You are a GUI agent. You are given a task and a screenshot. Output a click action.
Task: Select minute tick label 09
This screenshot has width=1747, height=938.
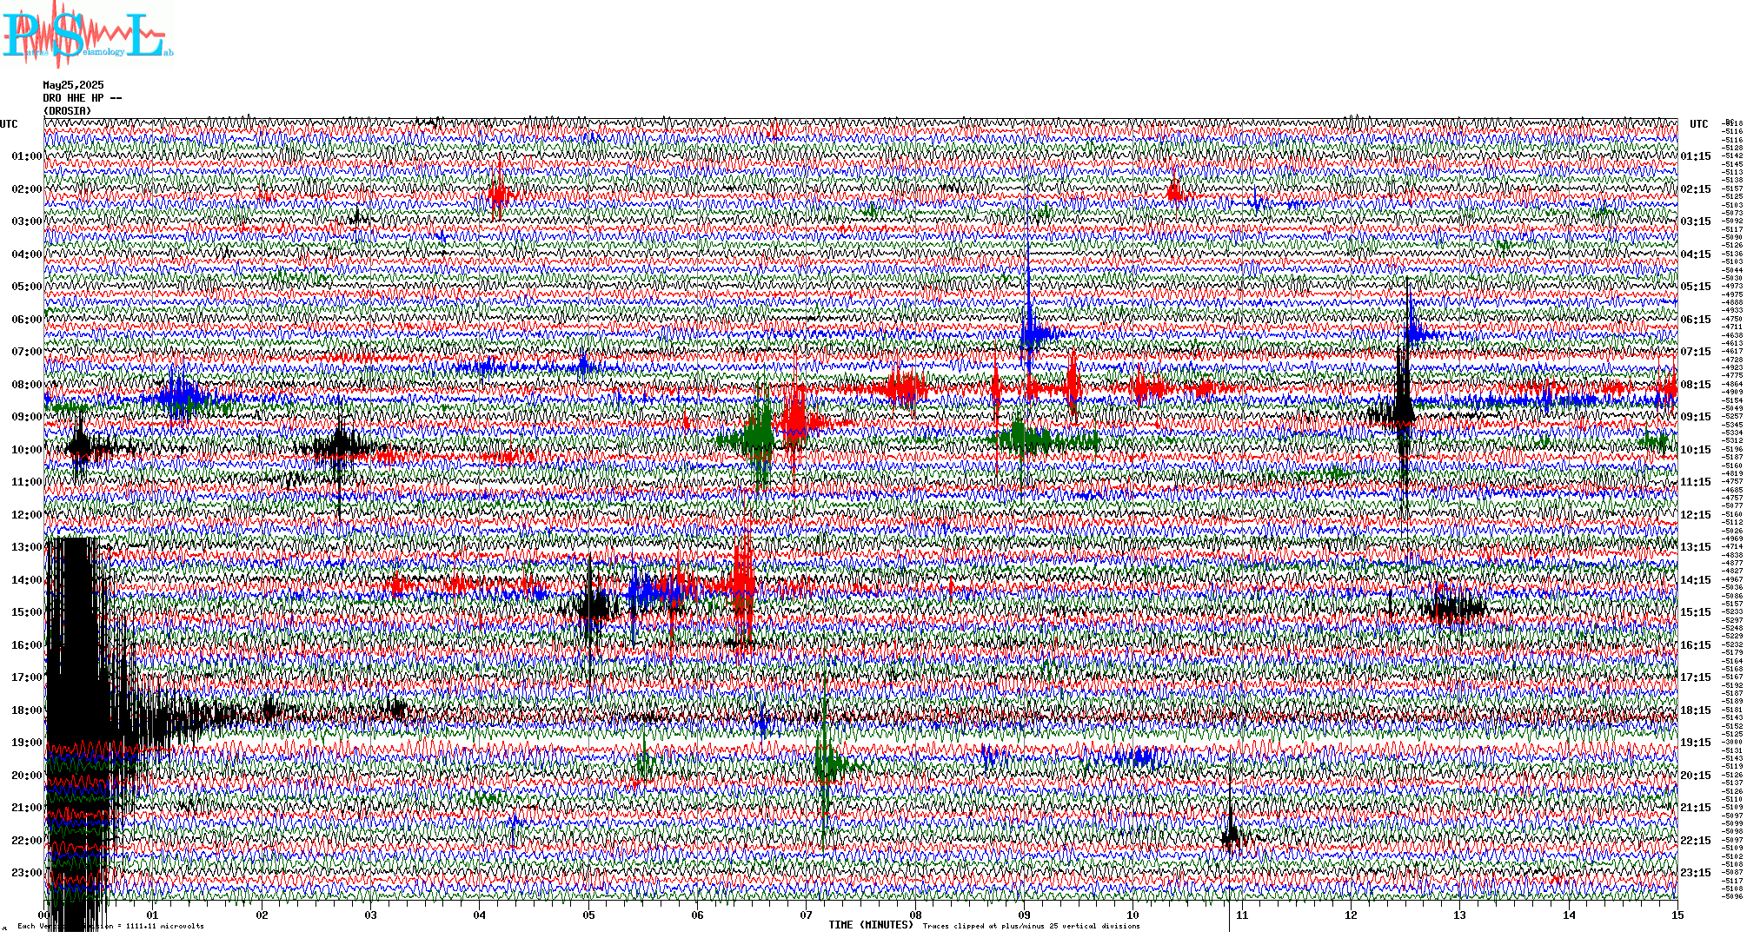point(1025,915)
